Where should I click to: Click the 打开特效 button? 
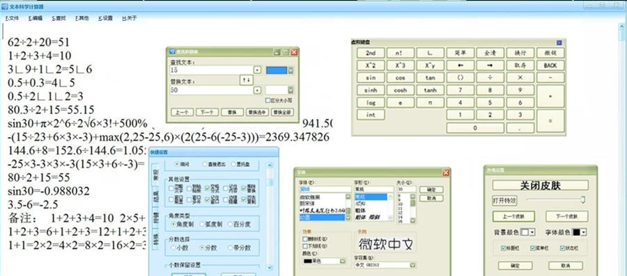[x=504, y=200]
